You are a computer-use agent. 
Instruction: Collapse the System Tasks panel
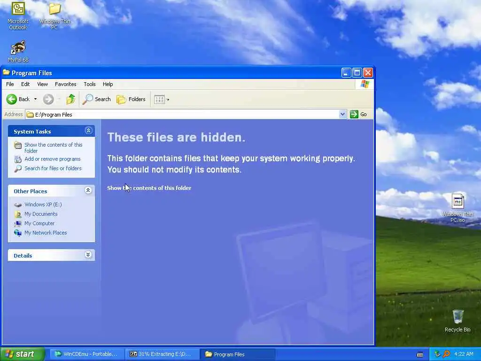pyautogui.click(x=88, y=131)
